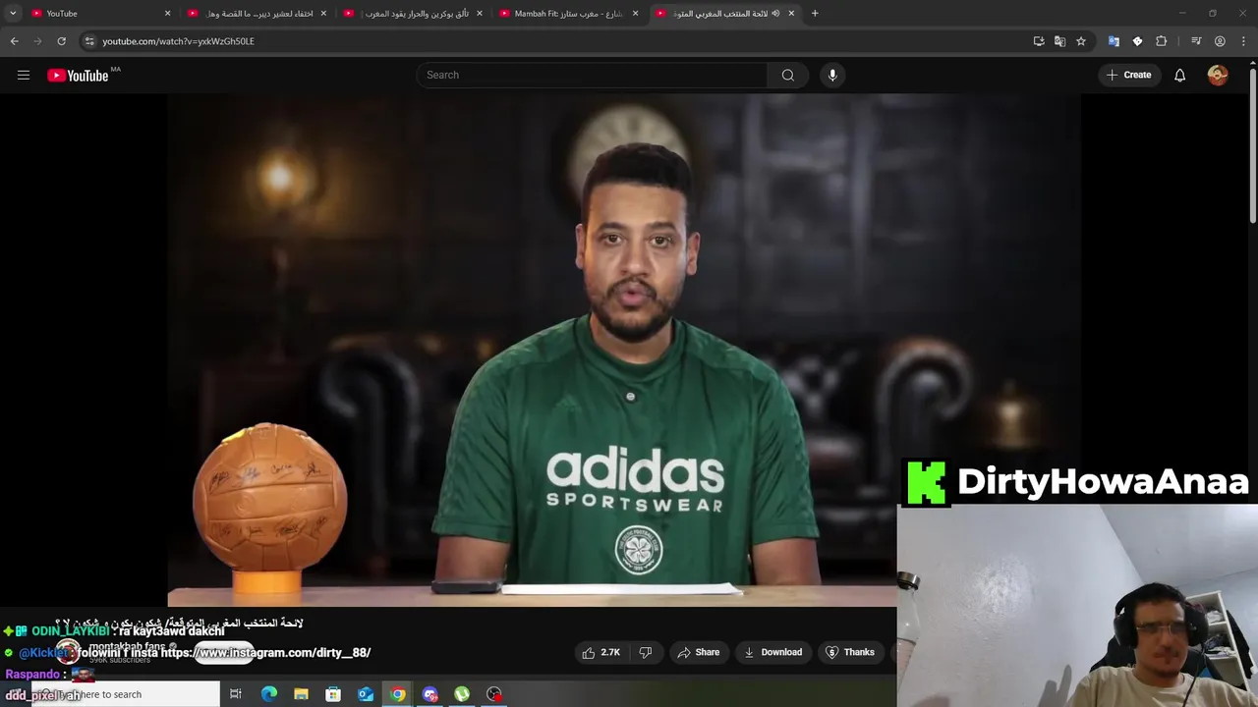Screen dimensions: 1258x707
Task: Click the Share button
Action: click(699, 652)
